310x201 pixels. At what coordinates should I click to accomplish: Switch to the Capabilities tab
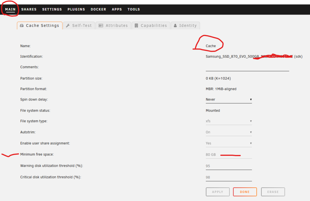pyautogui.click(x=151, y=26)
